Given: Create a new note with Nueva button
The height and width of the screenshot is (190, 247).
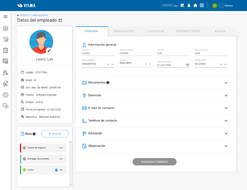Looking at the screenshot, I should point(55,134).
